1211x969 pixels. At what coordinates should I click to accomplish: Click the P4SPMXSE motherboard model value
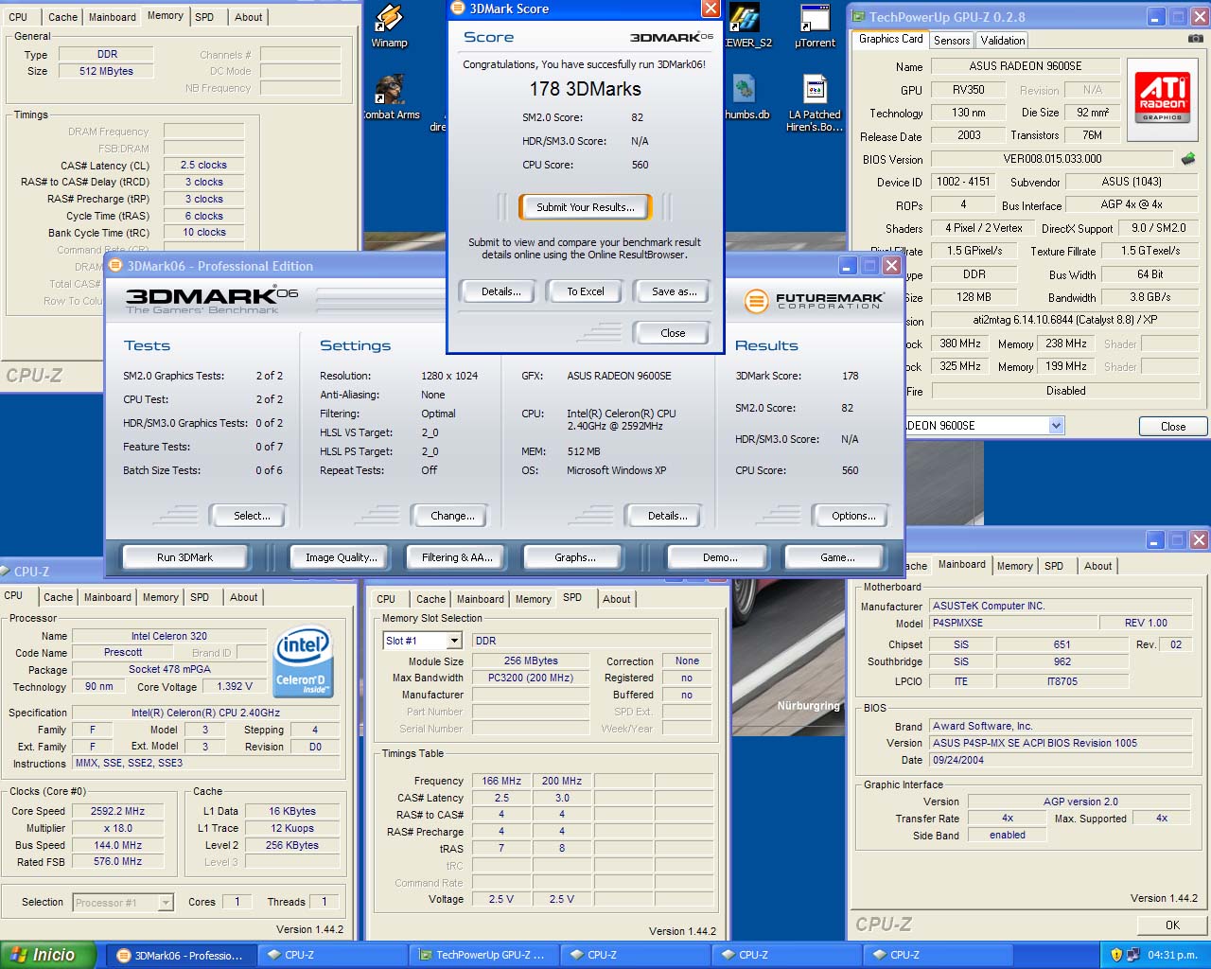[1013, 623]
